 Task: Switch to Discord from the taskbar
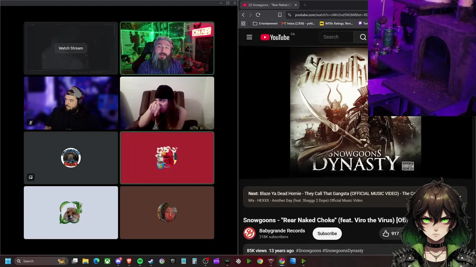118,261
